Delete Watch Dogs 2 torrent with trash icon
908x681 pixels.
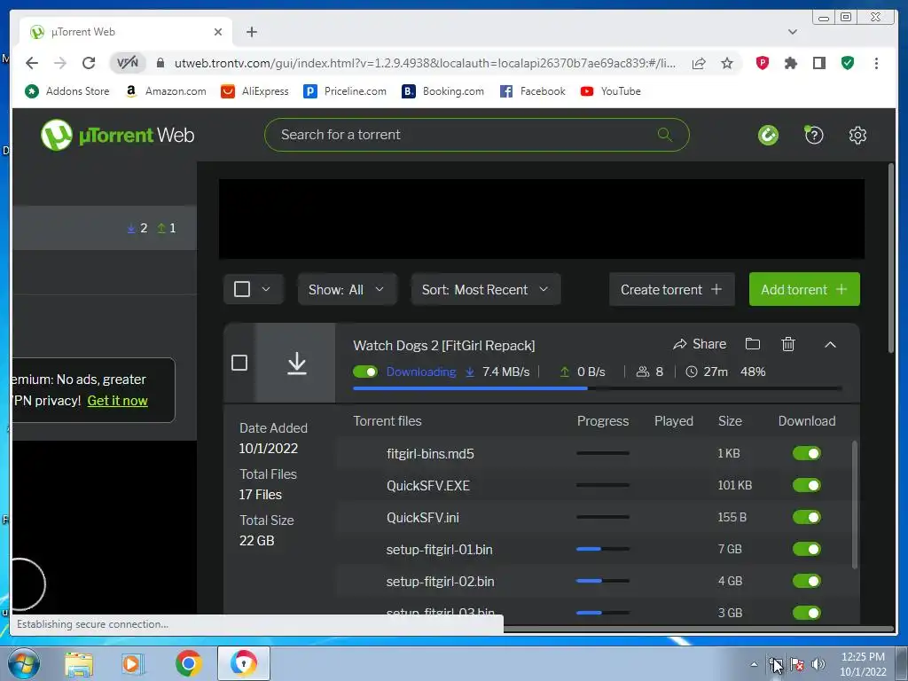[x=787, y=344]
